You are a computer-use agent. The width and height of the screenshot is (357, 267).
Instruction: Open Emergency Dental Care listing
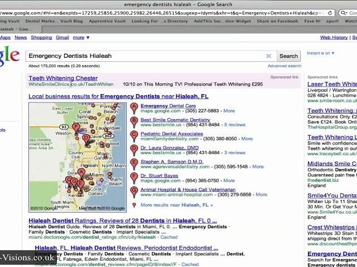click(168, 106)
